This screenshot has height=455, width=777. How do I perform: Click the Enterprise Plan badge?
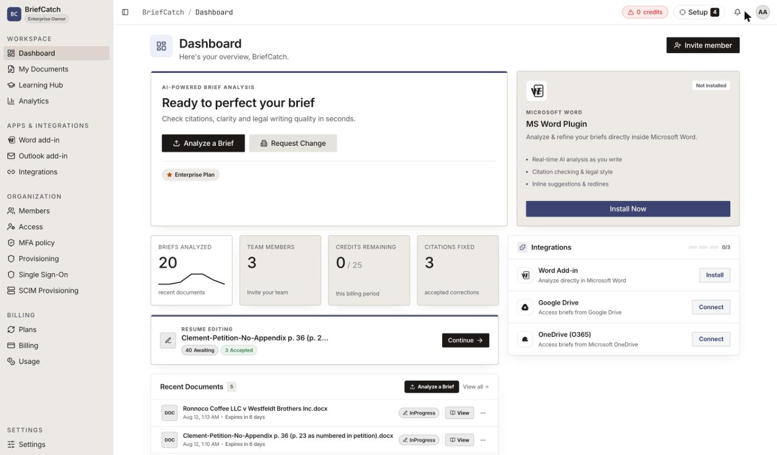coord(190,175)
